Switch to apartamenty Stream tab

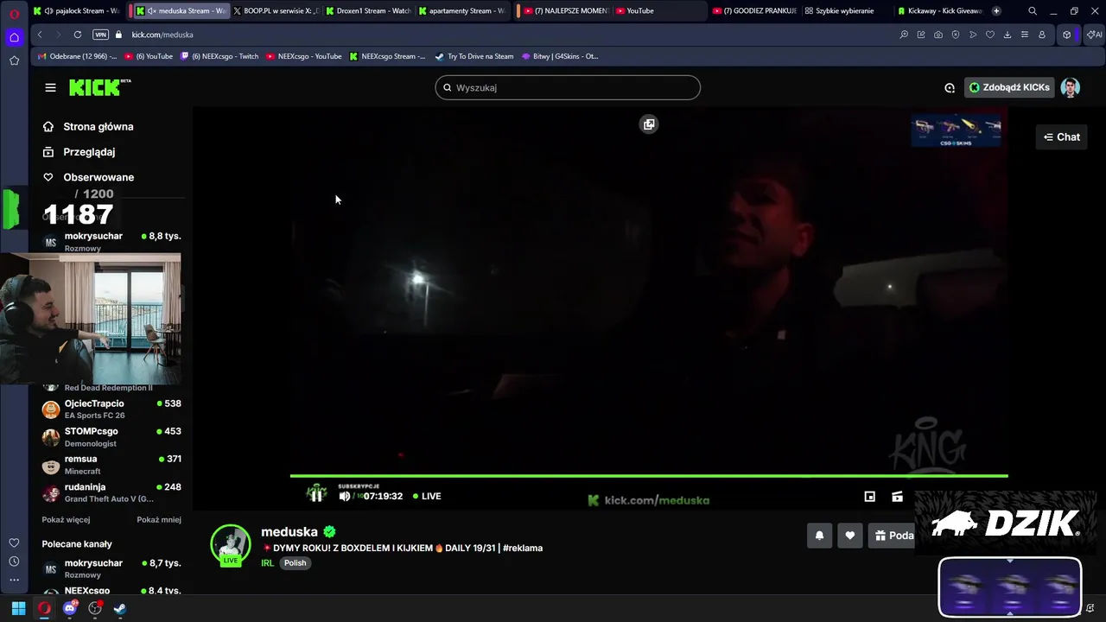tap(462, 11)
